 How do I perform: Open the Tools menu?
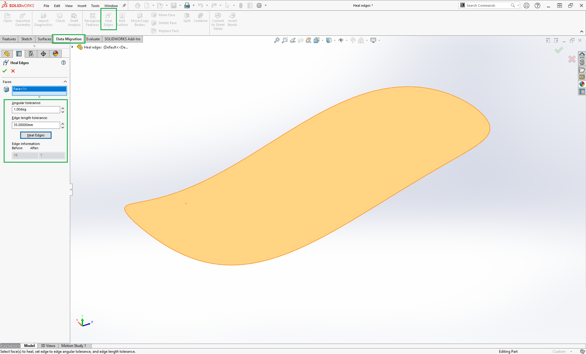coord(95,6)
